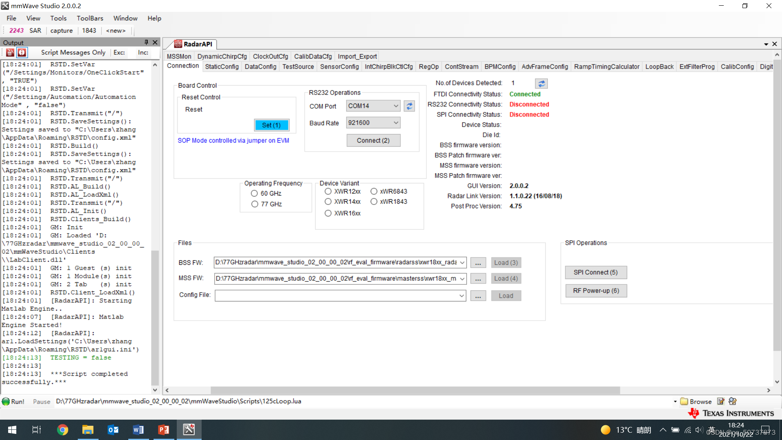Browse for a Lua script file
782x440 pixels.
click(696, 401)
